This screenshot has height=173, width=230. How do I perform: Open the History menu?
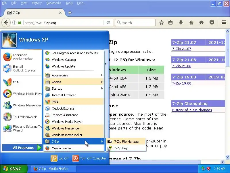[x=37, y=3]
